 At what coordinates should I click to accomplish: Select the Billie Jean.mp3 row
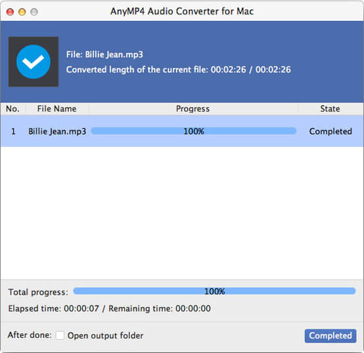tap(182, 131)
